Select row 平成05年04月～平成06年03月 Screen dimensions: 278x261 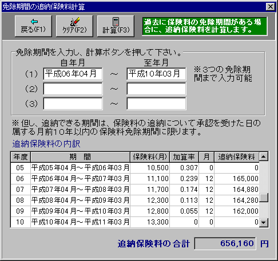[x=135, y=168]
